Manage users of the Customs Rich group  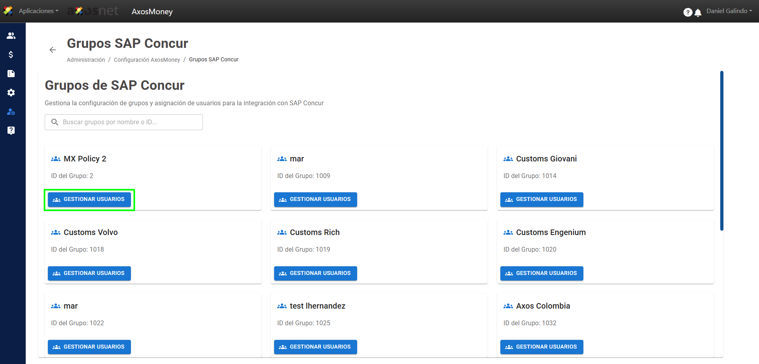click(x=315, y=273)
